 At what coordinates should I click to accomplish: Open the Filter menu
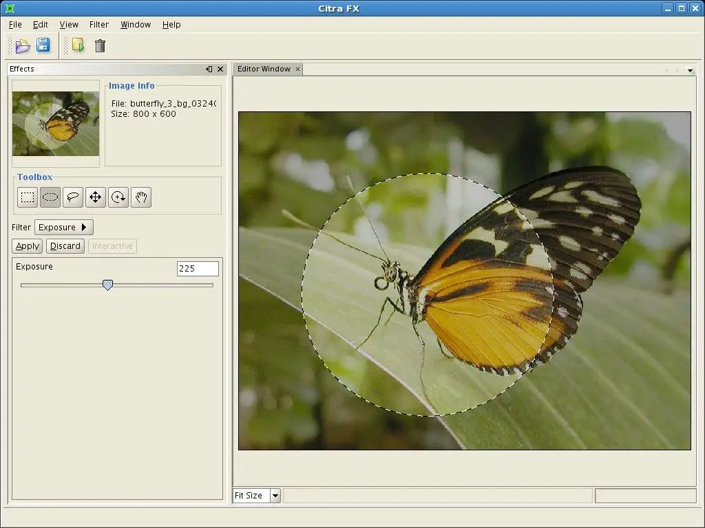99,25
